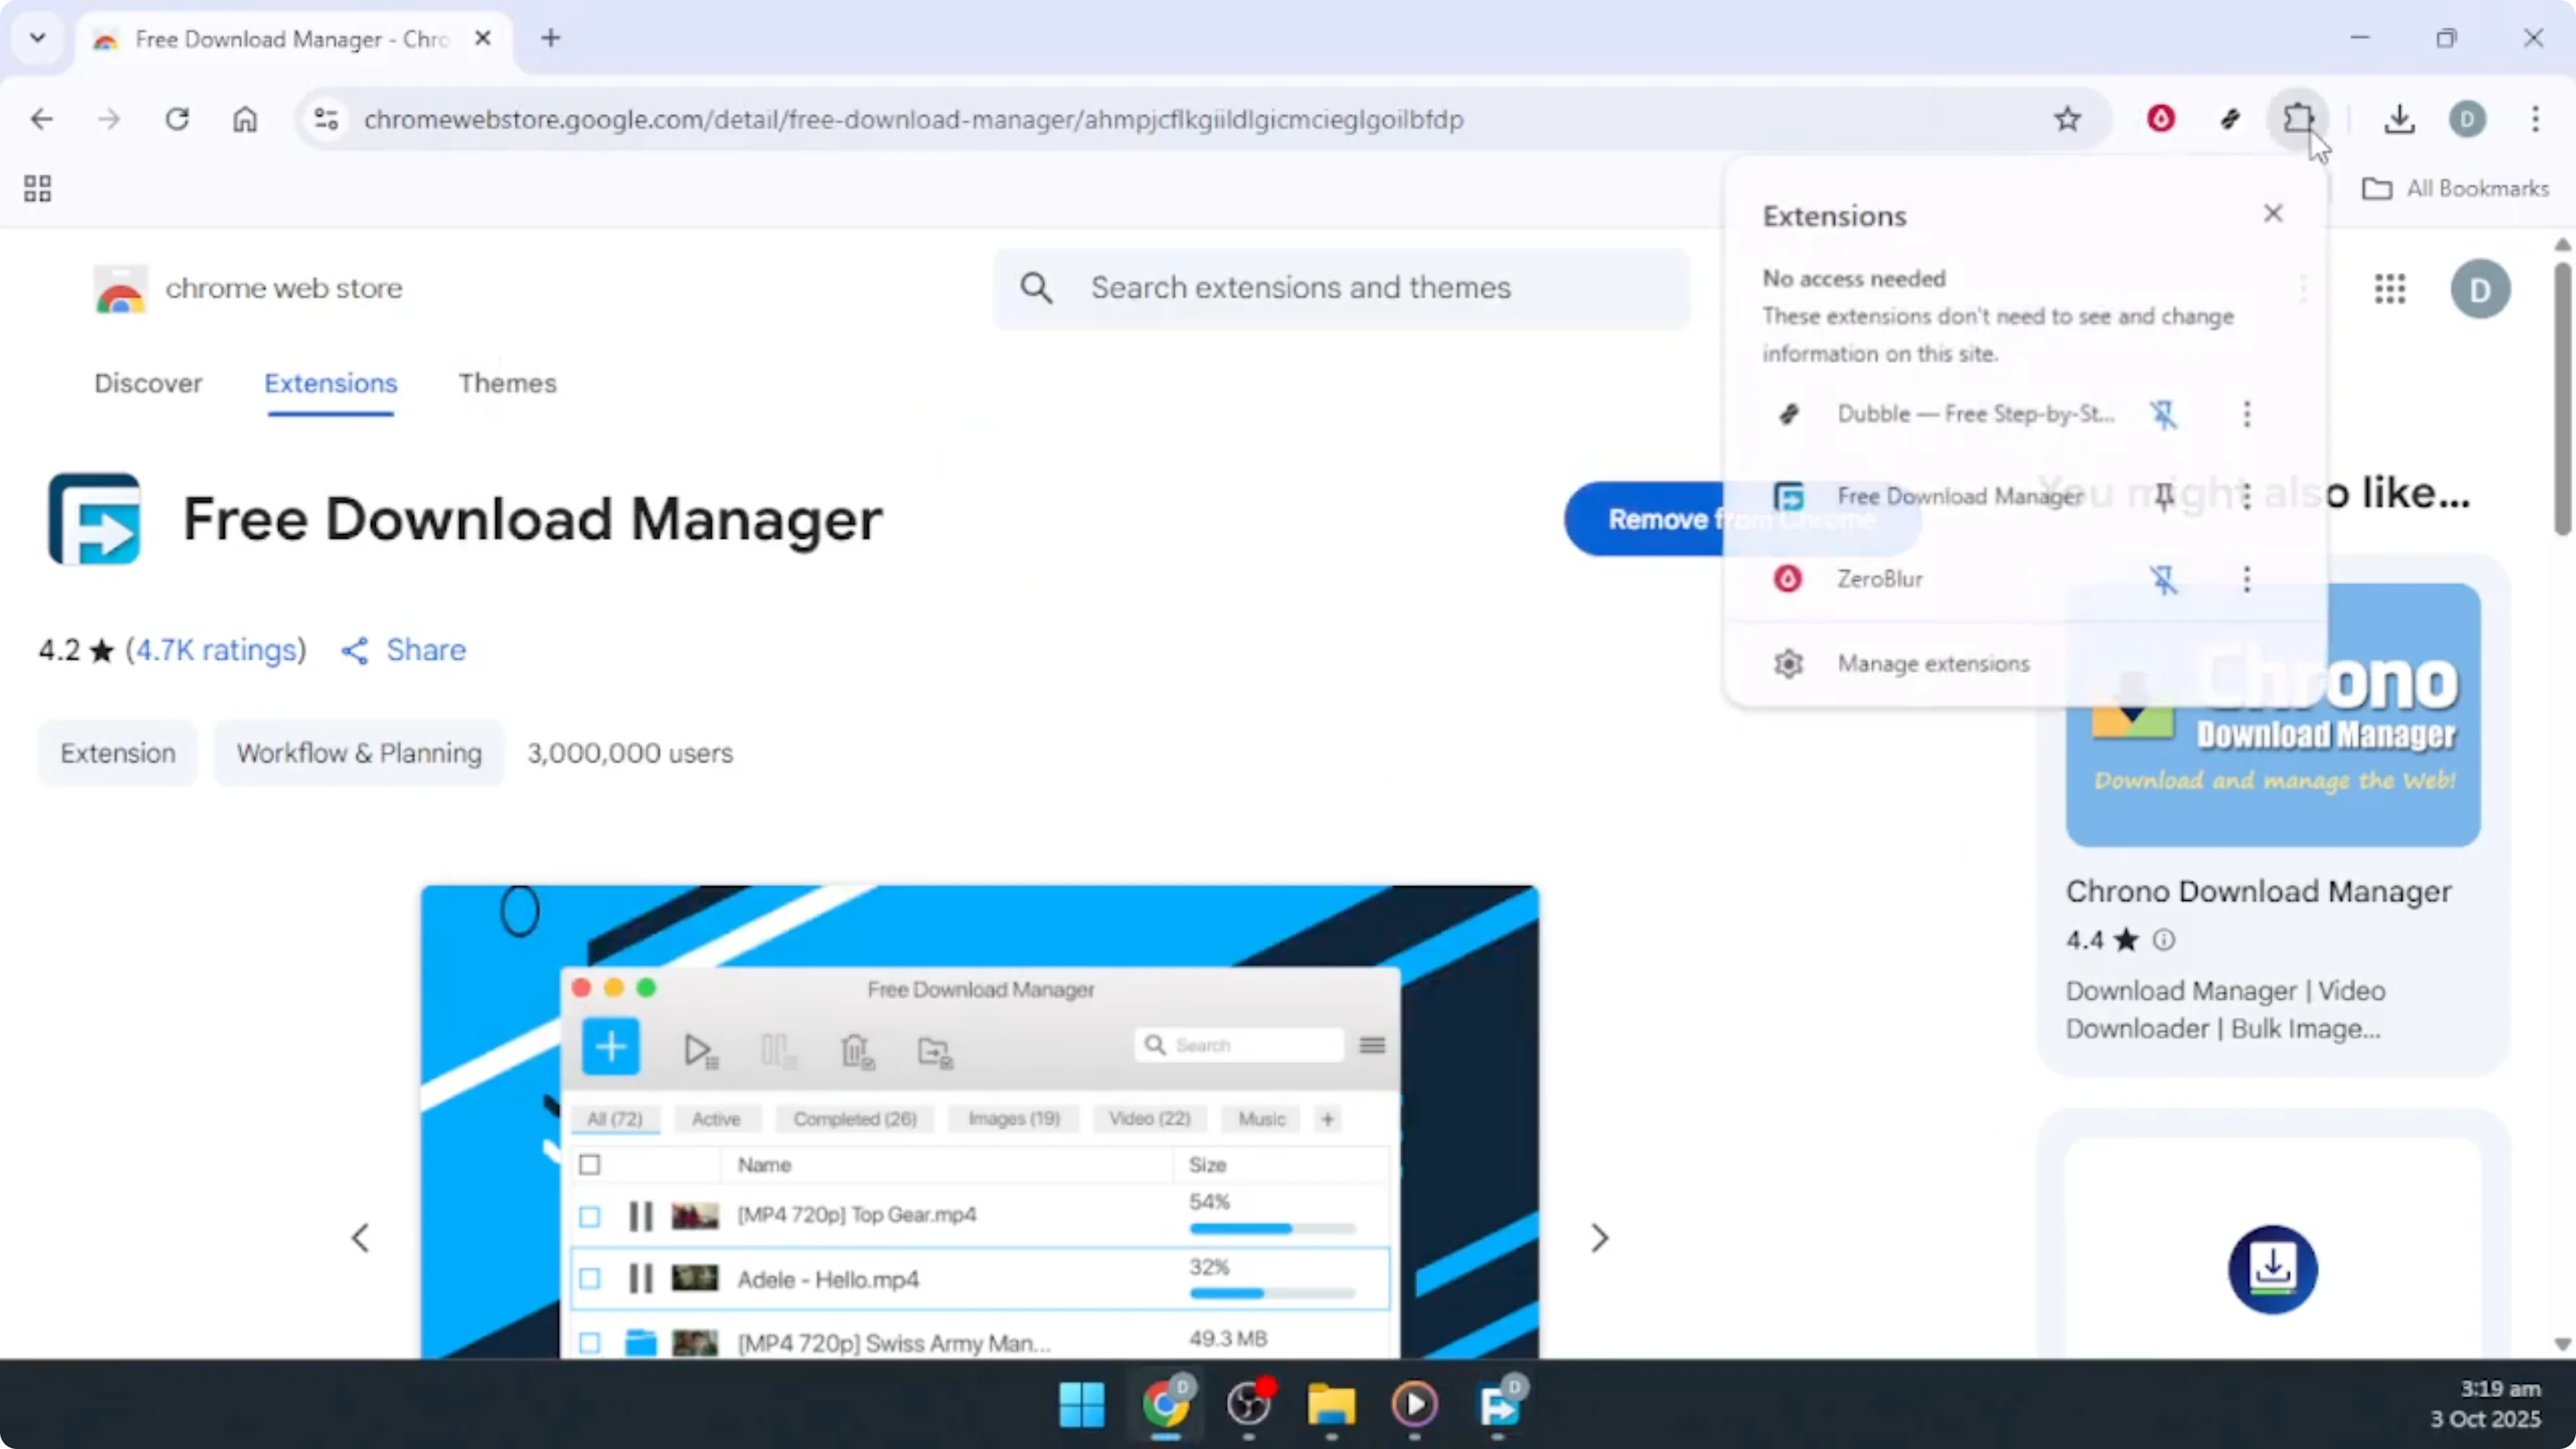Viewport: 2576px width, 1449px height.
Task: Open the Google apps grid menu
Action: [2390, 289]
